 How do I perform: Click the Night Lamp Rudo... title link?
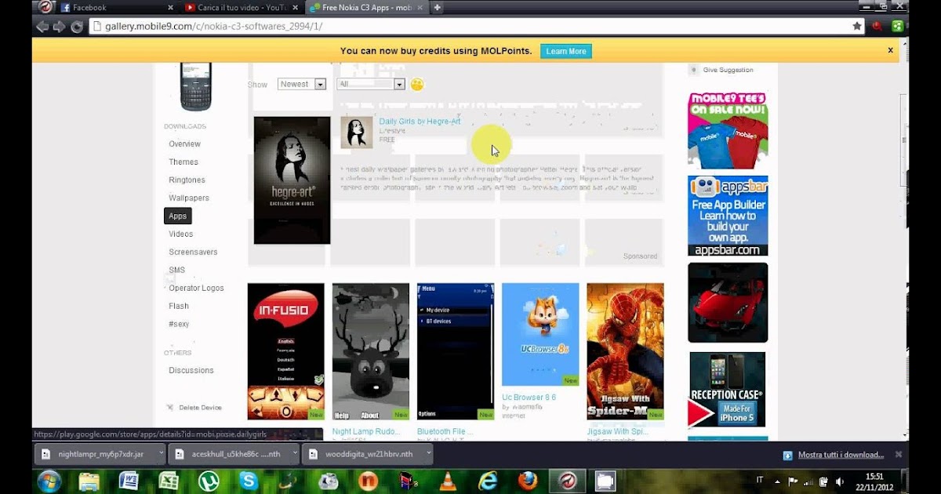click(366, 431)
